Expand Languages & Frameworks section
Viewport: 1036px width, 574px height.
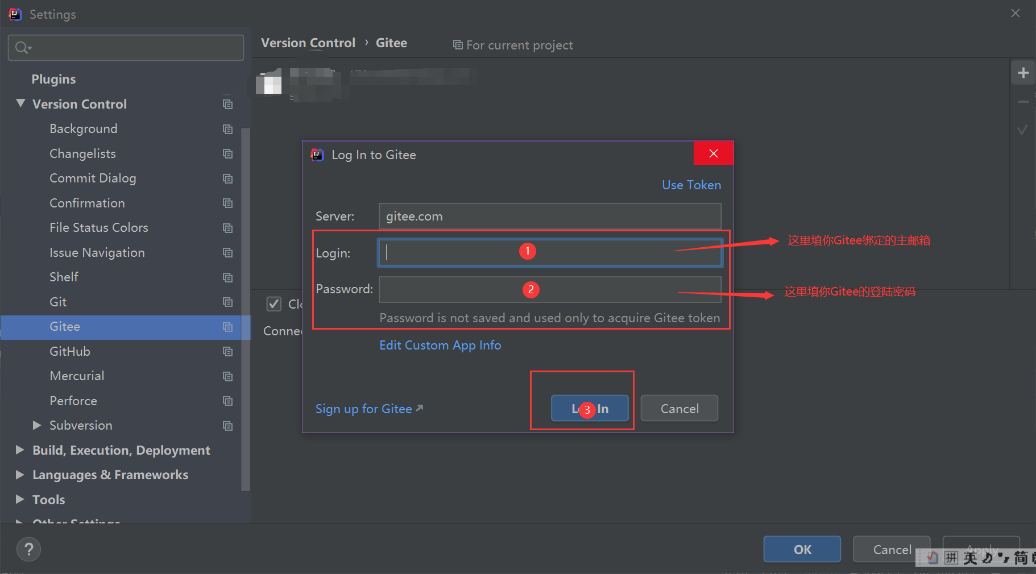[20, 474]
